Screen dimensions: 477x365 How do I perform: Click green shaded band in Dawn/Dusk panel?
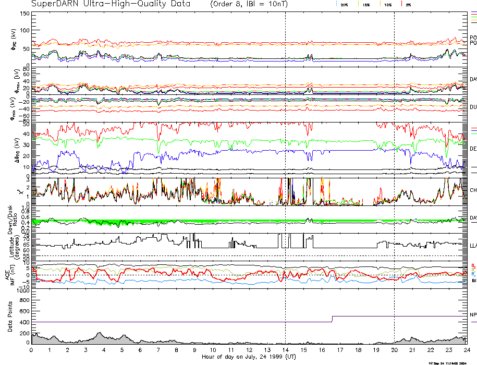pos(156,221)
